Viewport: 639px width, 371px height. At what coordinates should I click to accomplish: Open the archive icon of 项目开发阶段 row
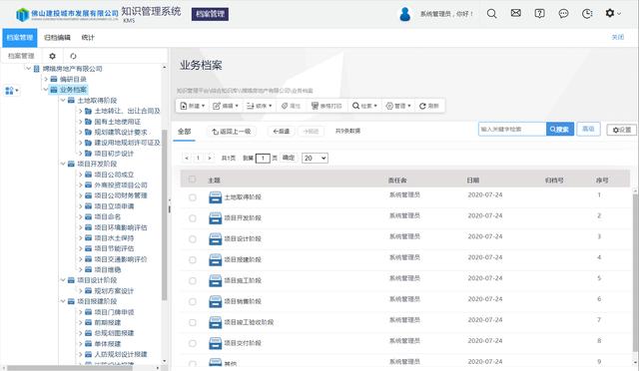coord(215,218)
